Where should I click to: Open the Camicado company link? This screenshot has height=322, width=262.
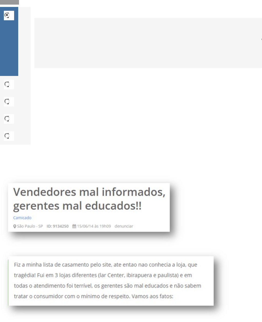tap(22, 218)
